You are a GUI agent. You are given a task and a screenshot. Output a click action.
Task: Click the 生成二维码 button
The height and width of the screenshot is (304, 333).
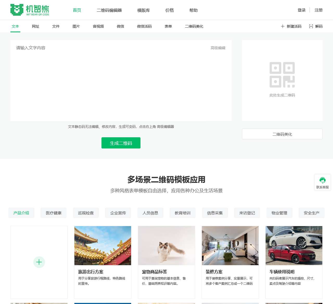click(x=121, y=143)
